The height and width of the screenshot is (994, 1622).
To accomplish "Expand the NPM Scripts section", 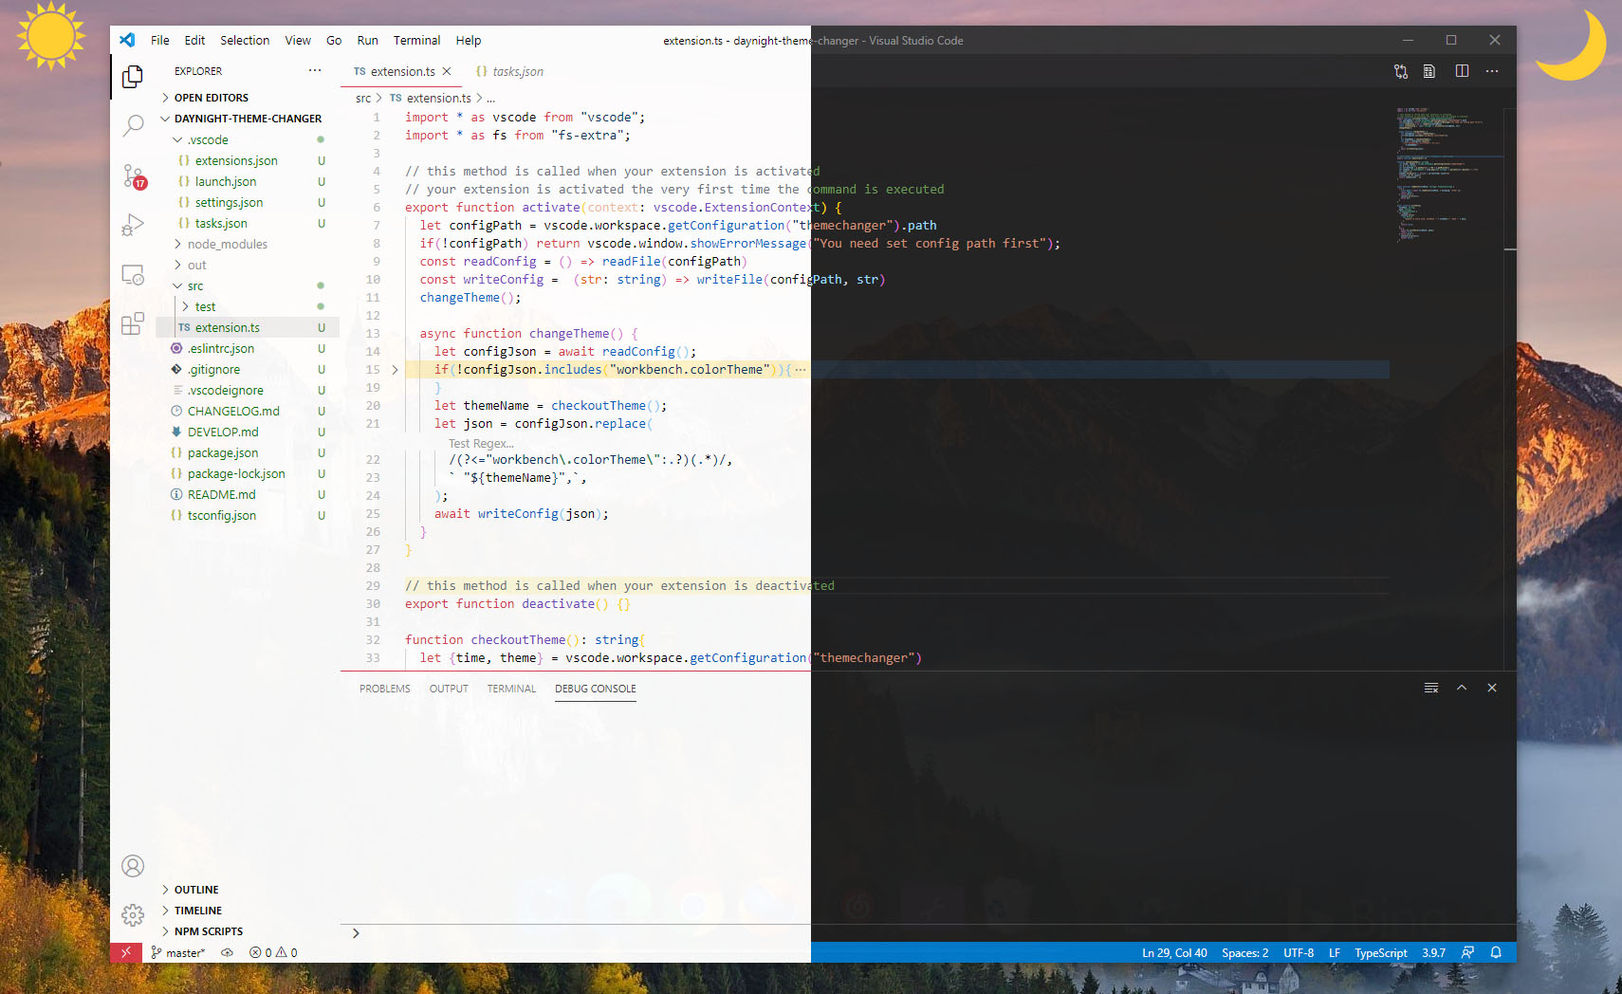I will [247, 931].
